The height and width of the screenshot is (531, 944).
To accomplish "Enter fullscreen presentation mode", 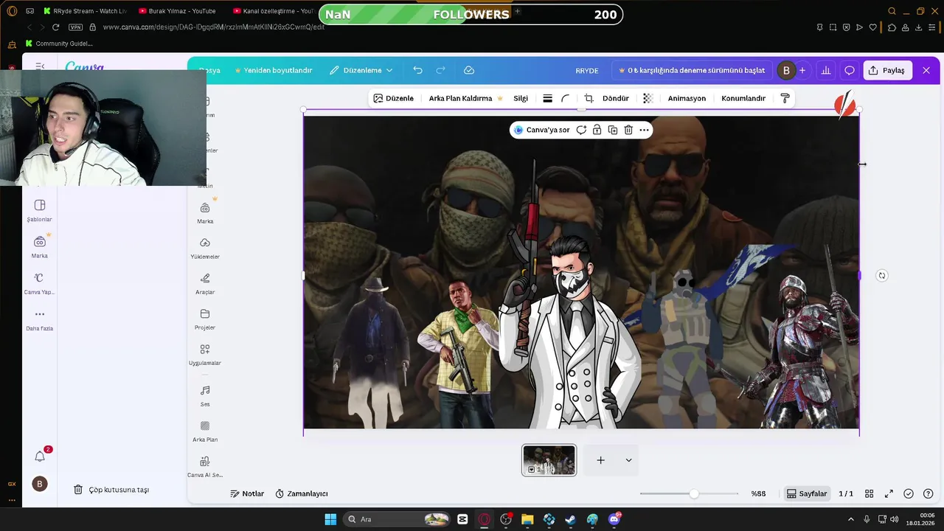I will point(889,493).
